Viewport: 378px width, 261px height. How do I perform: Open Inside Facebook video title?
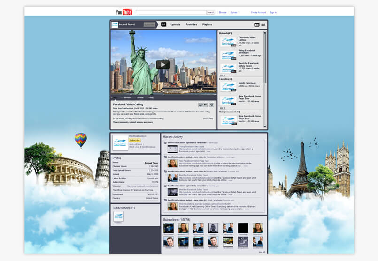[x=247, y=83]
